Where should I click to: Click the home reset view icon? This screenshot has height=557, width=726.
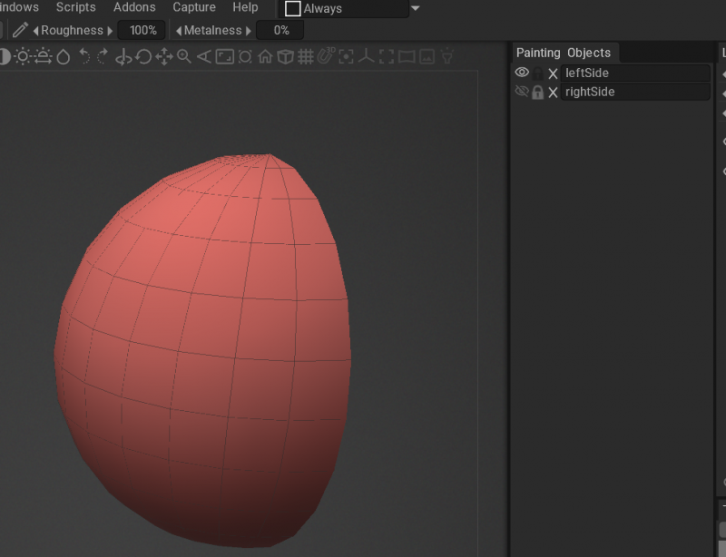click(265, 57)
